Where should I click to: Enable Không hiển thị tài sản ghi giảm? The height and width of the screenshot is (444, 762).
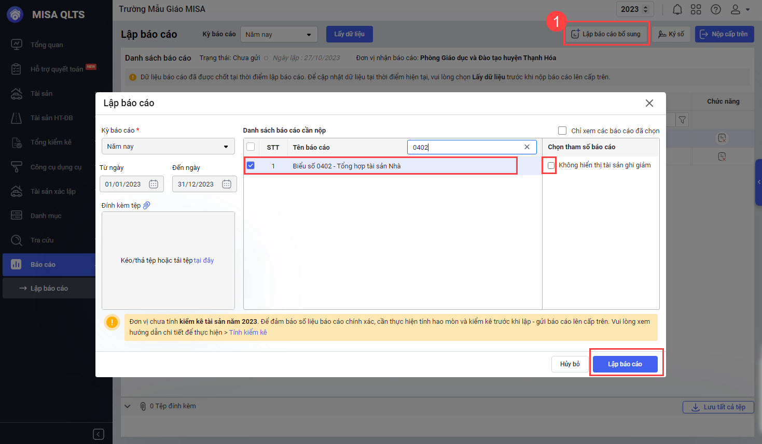[x=551, y=165]
